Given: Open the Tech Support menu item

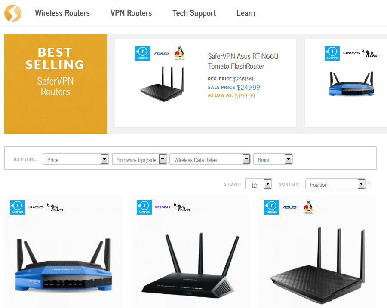Looking at the screenshot, I should [x=194, y=13].
